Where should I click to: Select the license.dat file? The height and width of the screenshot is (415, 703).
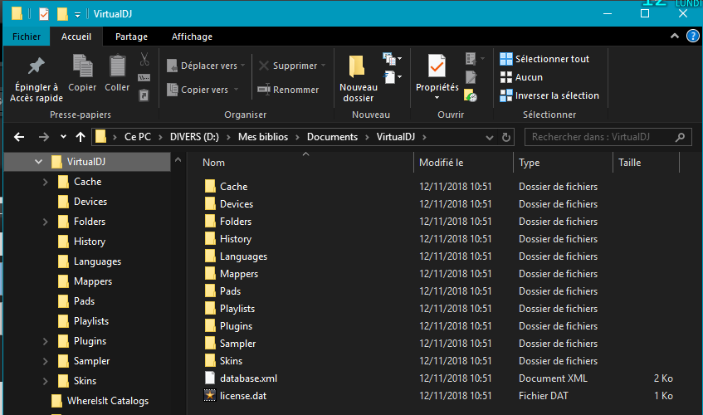[243, 396]
